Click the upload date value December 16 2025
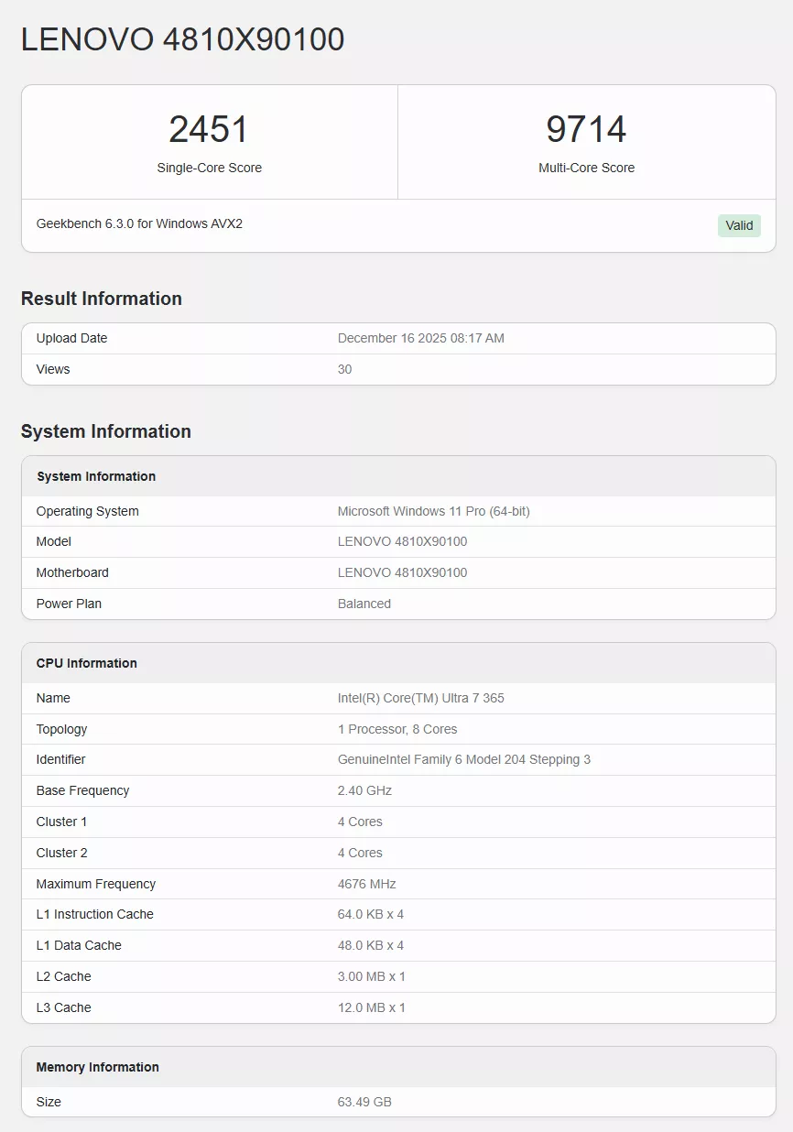793x1132 pixels. [x=420, y=338]
